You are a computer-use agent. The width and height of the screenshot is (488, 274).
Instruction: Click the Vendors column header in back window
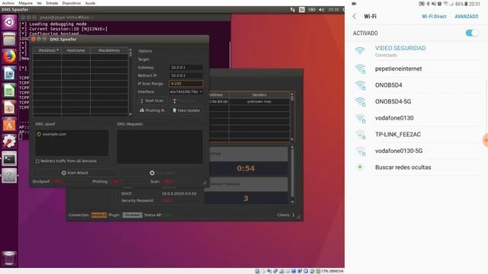(x=259, y=94)
